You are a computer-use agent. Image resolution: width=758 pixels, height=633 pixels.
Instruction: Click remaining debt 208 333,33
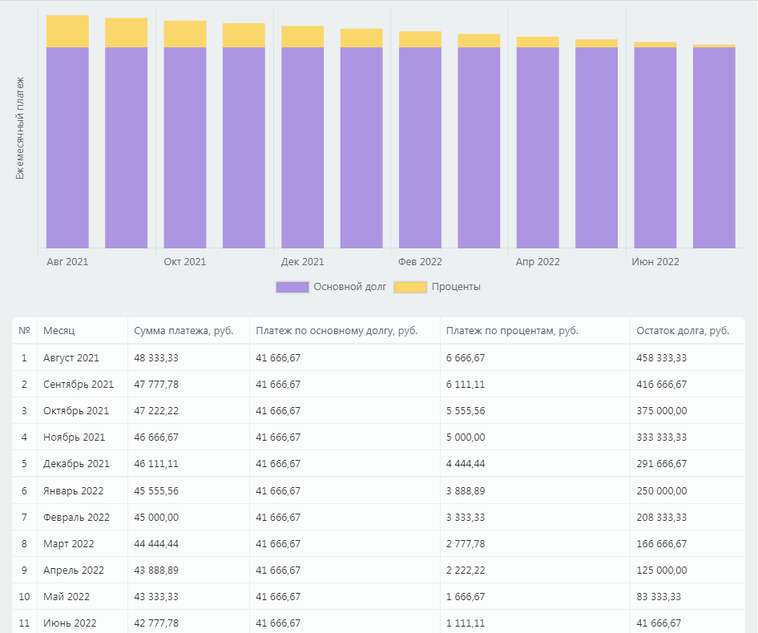point(661,518)
